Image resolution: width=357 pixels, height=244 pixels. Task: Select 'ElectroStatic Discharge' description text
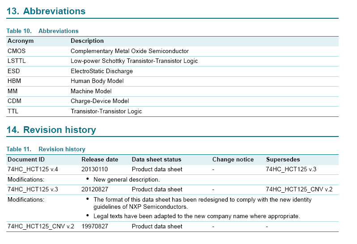tap(102, 71)
